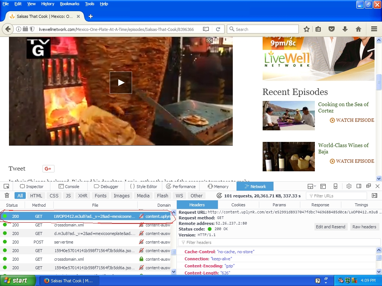Image resolution: width=382 pixels, height=286 pixels.
Task: Click WATCH EPISODE under Wines of Baja
Action: [x=352, y=161]
